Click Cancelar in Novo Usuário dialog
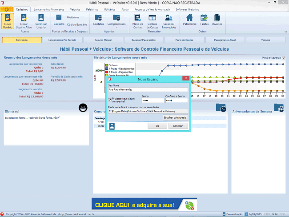 [x=178, y=126]
